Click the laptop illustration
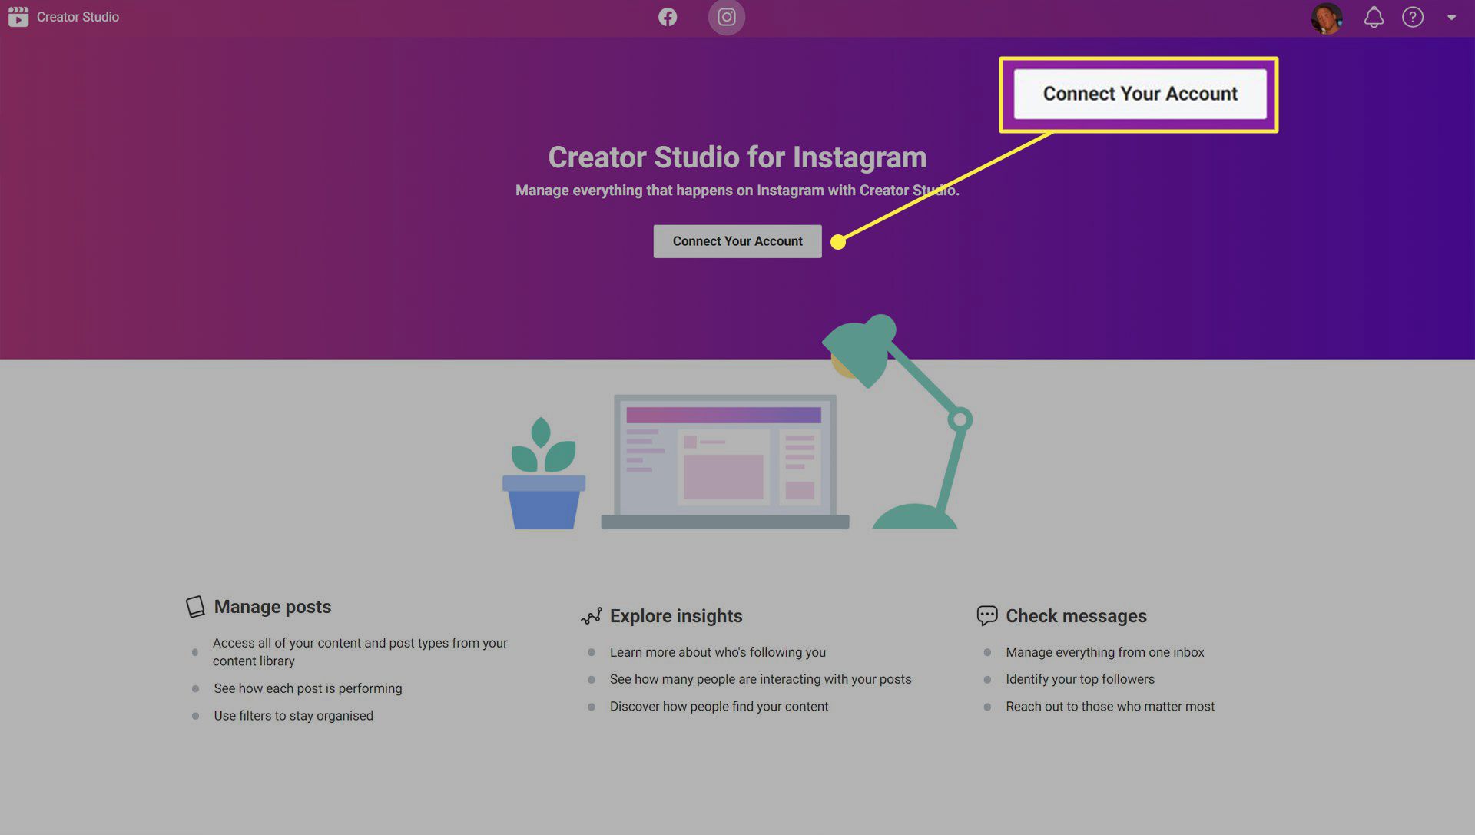This screenshot has width=1475, height=835. tap(724, 462)
